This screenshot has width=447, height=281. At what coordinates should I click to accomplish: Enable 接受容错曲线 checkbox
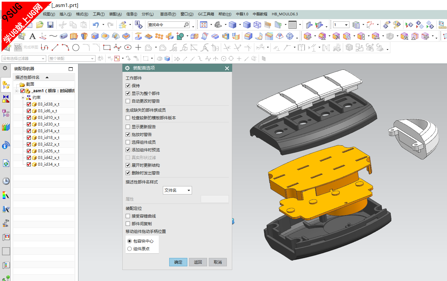pos(128,216)
